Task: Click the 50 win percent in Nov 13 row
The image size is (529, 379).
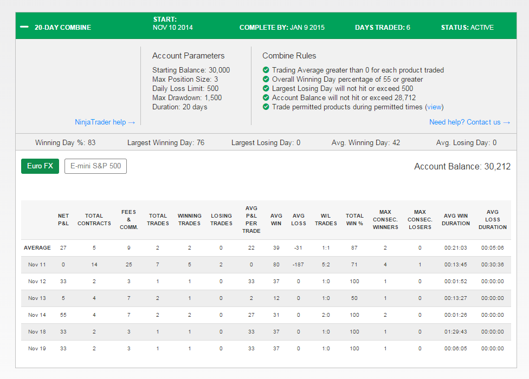Action: (x=354, y=298)
